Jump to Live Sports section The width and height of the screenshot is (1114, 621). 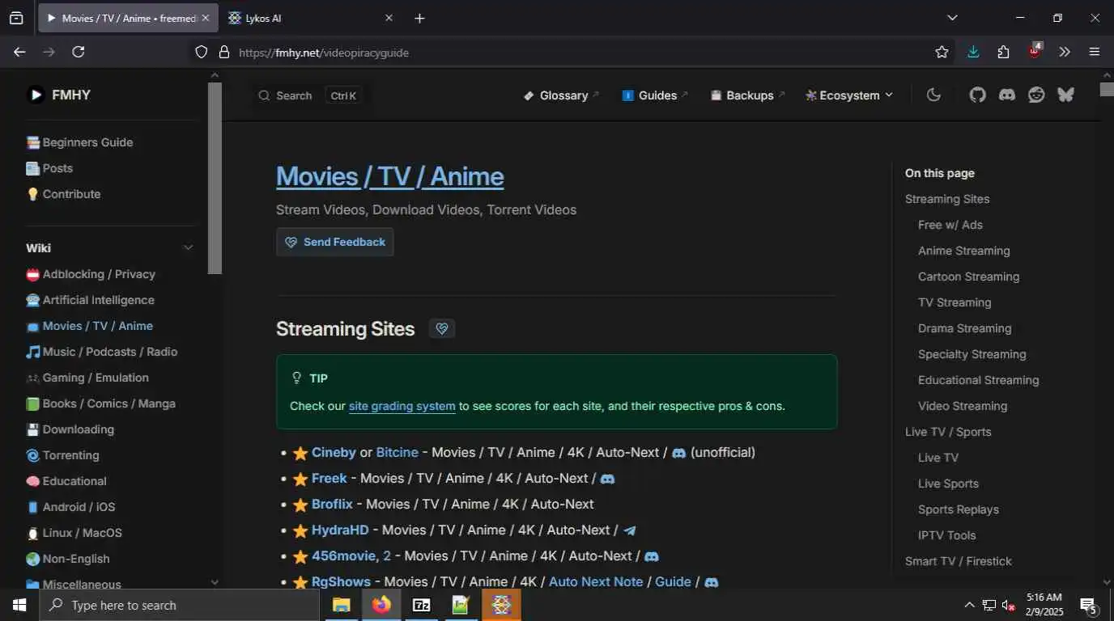pyautogui.click(x=948, y=484)
